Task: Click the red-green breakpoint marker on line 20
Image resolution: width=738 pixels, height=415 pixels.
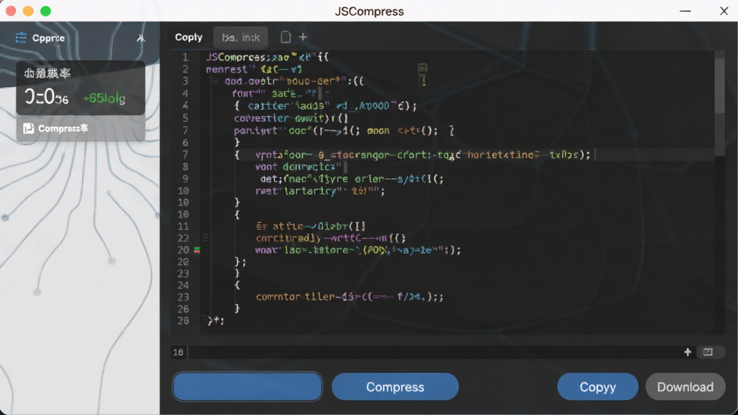Action: click(x=197, y=250)
